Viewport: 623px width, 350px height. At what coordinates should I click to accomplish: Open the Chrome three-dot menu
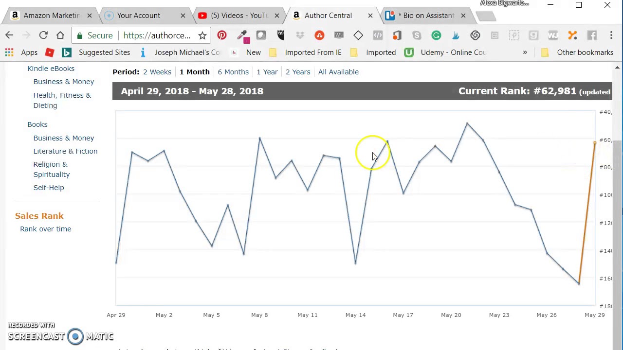coord(611,35)
